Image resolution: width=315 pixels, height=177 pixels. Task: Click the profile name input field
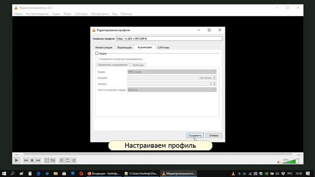pyautogui.click(x=169, y=38)
